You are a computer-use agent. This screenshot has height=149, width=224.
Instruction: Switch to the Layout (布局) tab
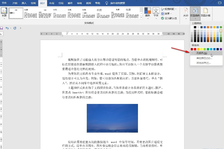pos(52,3)
